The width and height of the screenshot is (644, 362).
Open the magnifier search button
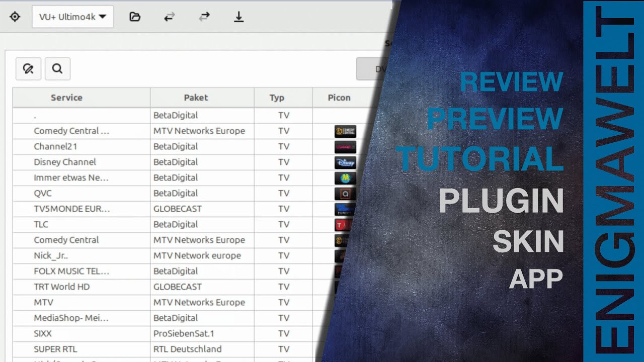pos(57,69)
